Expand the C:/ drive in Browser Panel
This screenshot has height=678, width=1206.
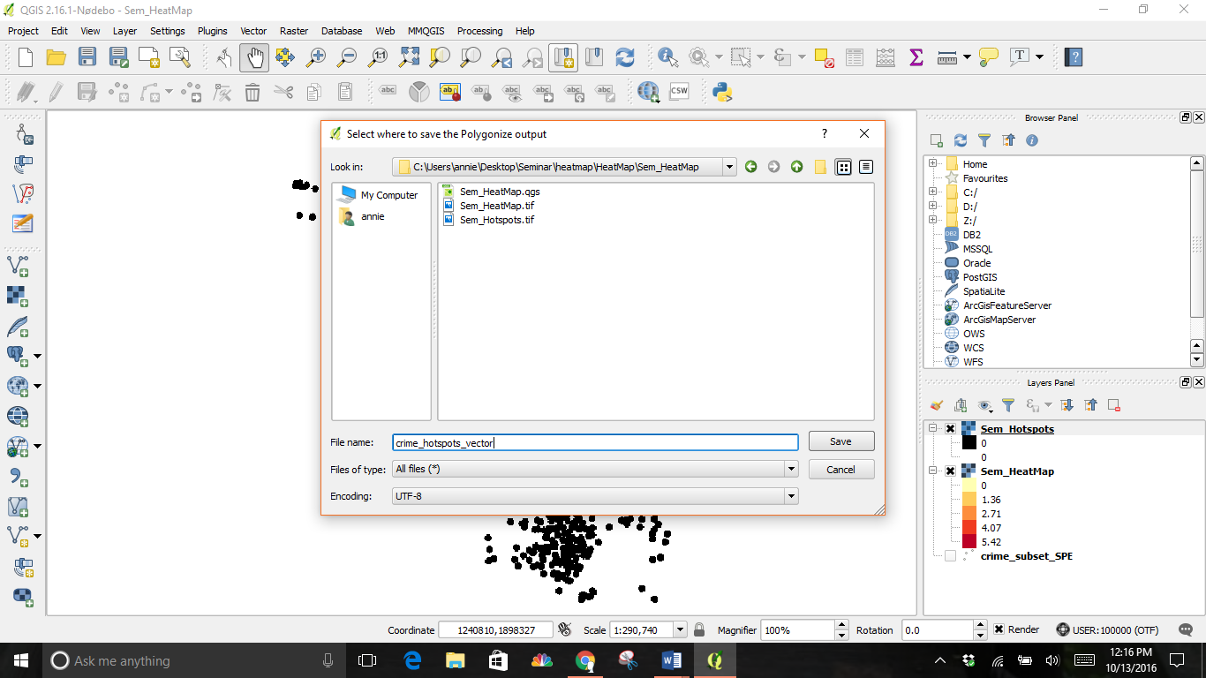(932, 192)
